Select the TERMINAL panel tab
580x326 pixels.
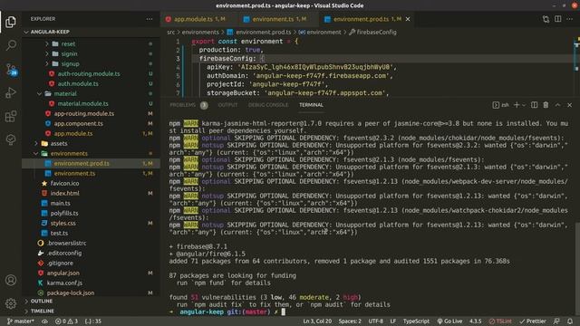point(311,105)
